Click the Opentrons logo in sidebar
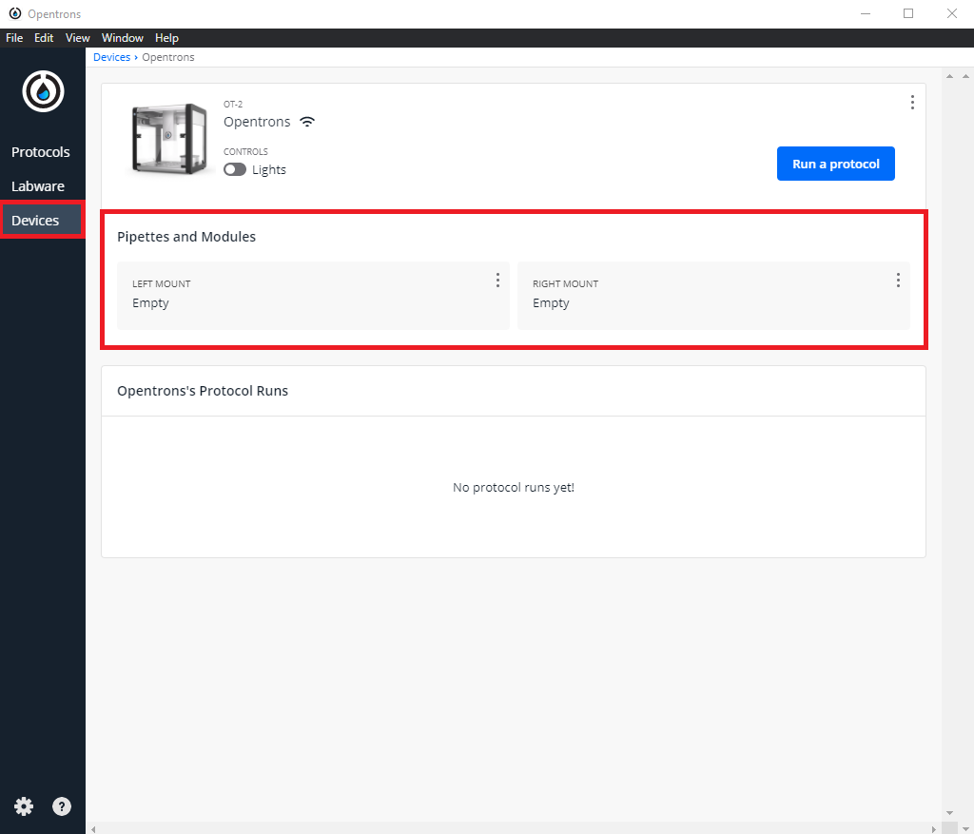The image size is (974, 834). tap(43, 91)
